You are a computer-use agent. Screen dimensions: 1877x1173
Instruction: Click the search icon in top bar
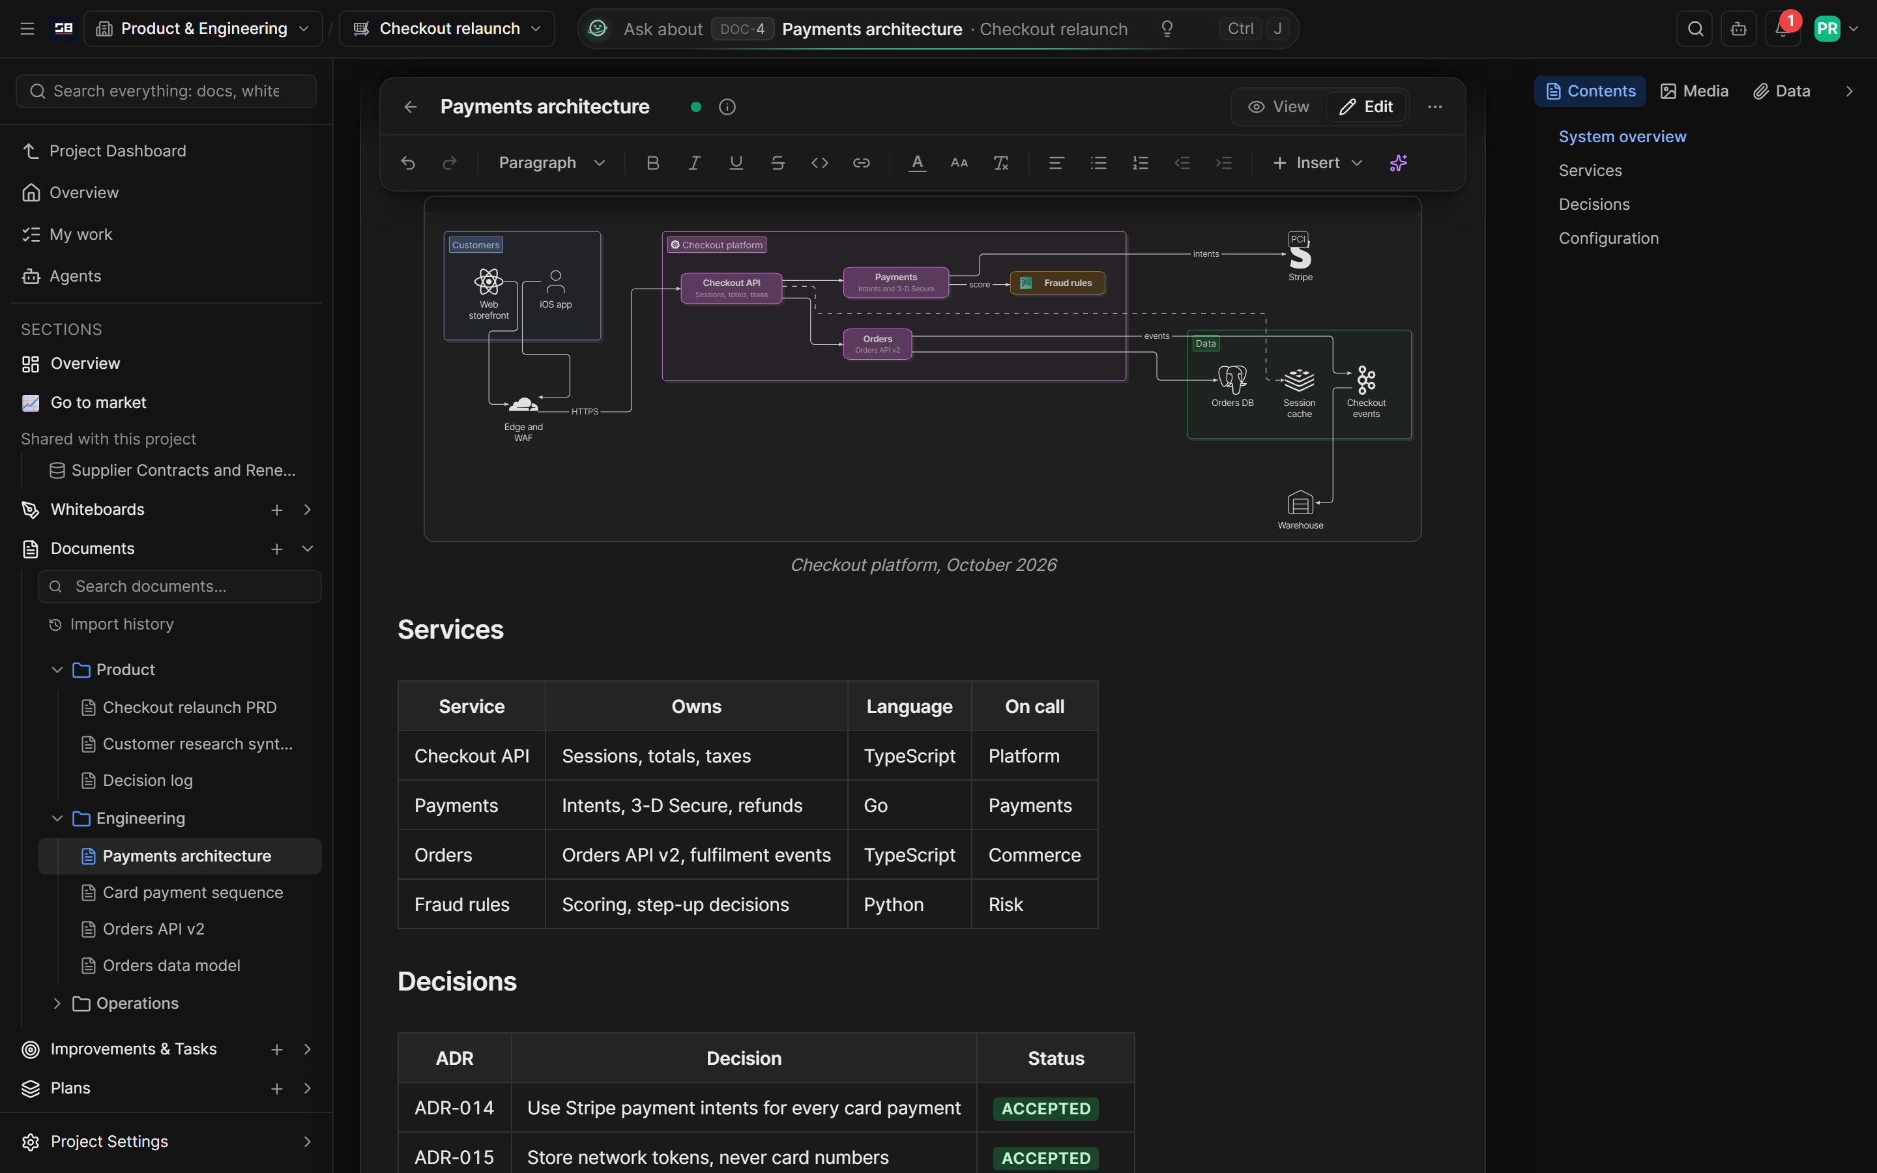coord(1695,29)
